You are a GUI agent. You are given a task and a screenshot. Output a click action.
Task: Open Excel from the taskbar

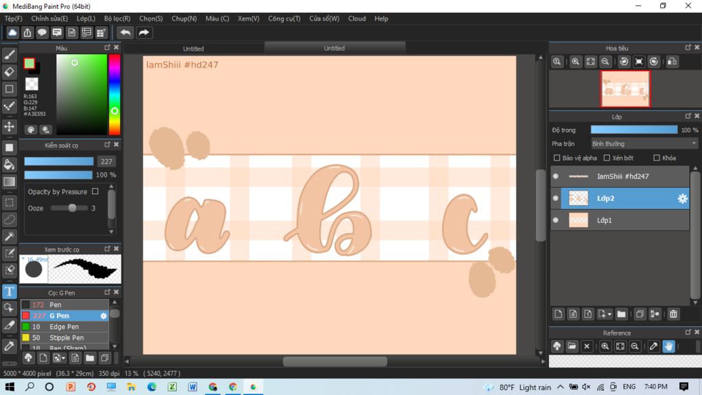point(172,387)
